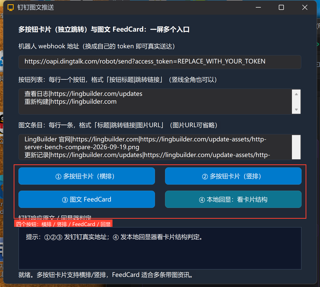Click the line starting with 更新记录
The width and height of the screenshot is (320, 287).
pyautogui.click(x=147, y=155)
